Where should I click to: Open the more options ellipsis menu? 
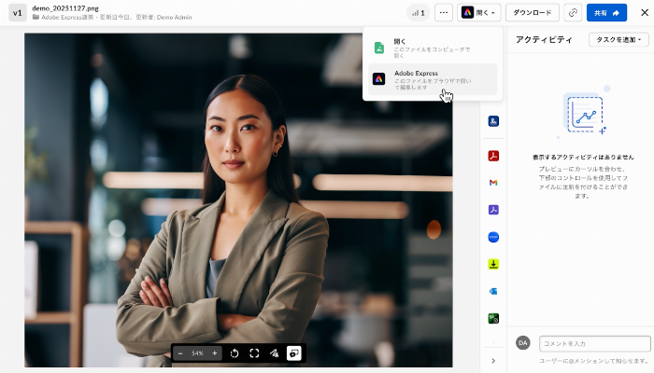443,13
